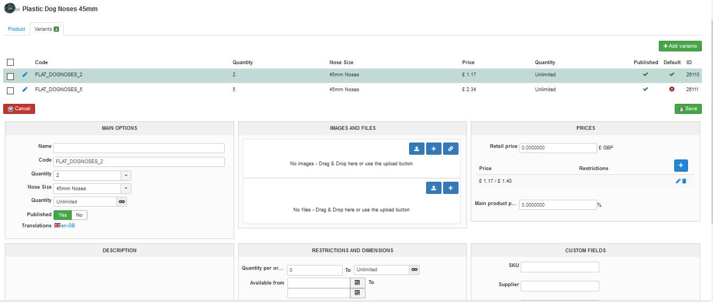Click ID value 26110

click(692, 75)
